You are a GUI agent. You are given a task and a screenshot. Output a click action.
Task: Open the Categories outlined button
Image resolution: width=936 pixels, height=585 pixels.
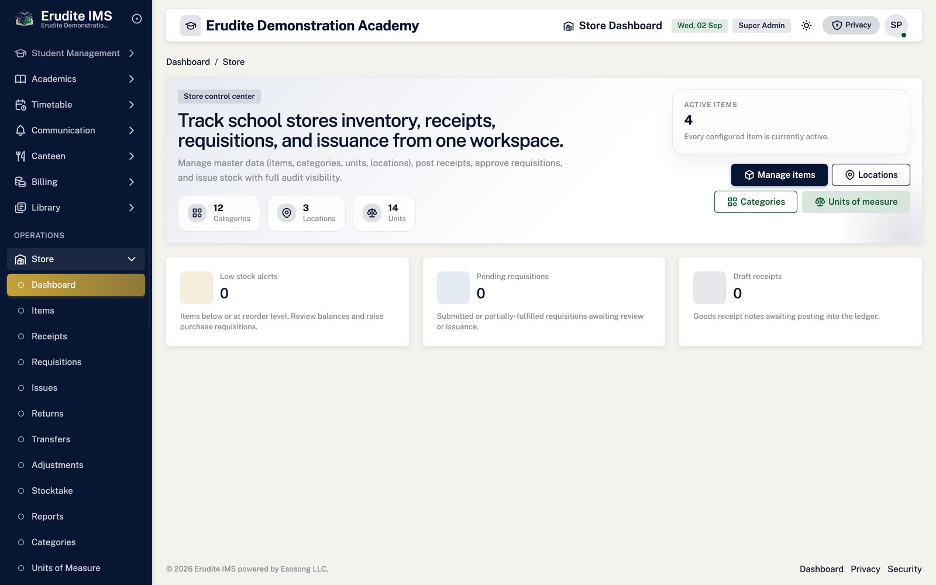click(x=756, y=202)
